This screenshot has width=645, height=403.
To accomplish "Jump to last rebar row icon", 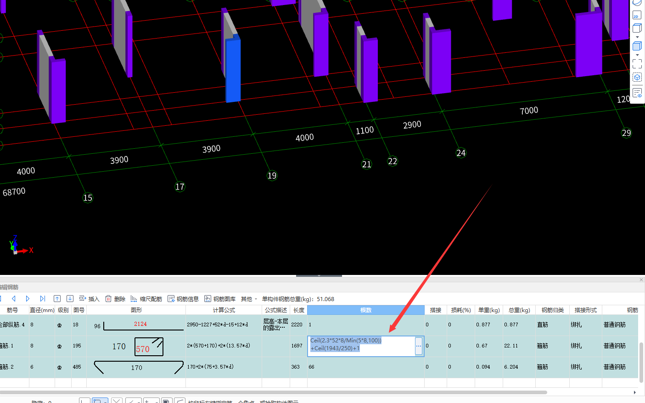I will click(42, 299).
